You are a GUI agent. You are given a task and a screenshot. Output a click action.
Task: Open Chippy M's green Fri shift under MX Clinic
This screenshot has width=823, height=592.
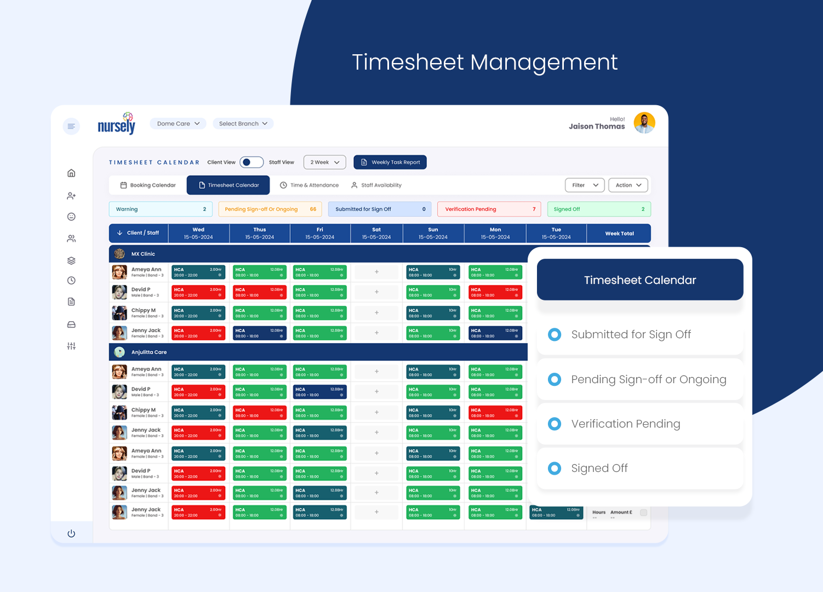320,312
